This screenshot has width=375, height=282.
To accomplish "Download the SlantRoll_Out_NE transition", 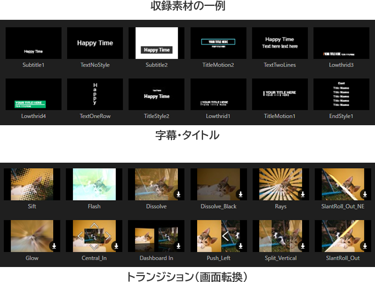I will pos(364,195).
